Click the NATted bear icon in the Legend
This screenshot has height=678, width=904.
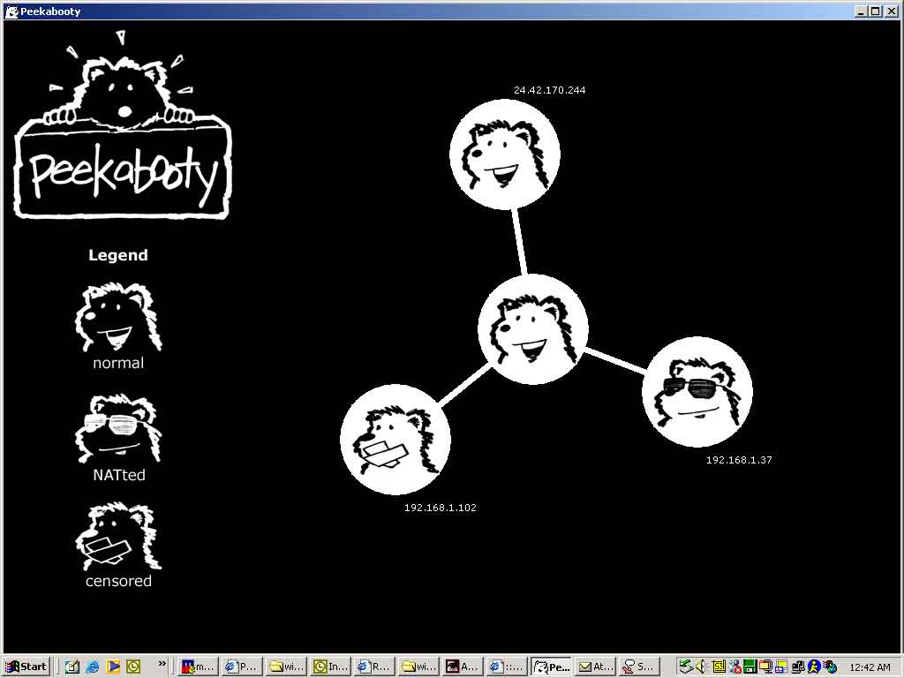click(118, 429)
